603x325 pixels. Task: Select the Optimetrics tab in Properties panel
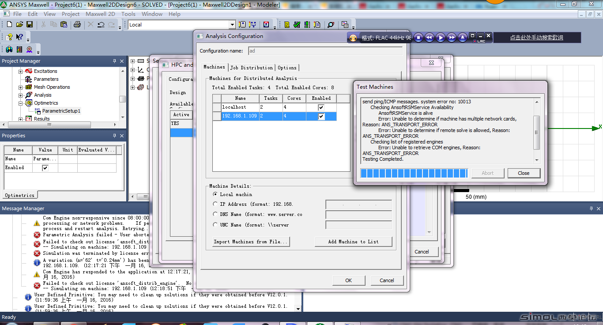pos(20,195)
